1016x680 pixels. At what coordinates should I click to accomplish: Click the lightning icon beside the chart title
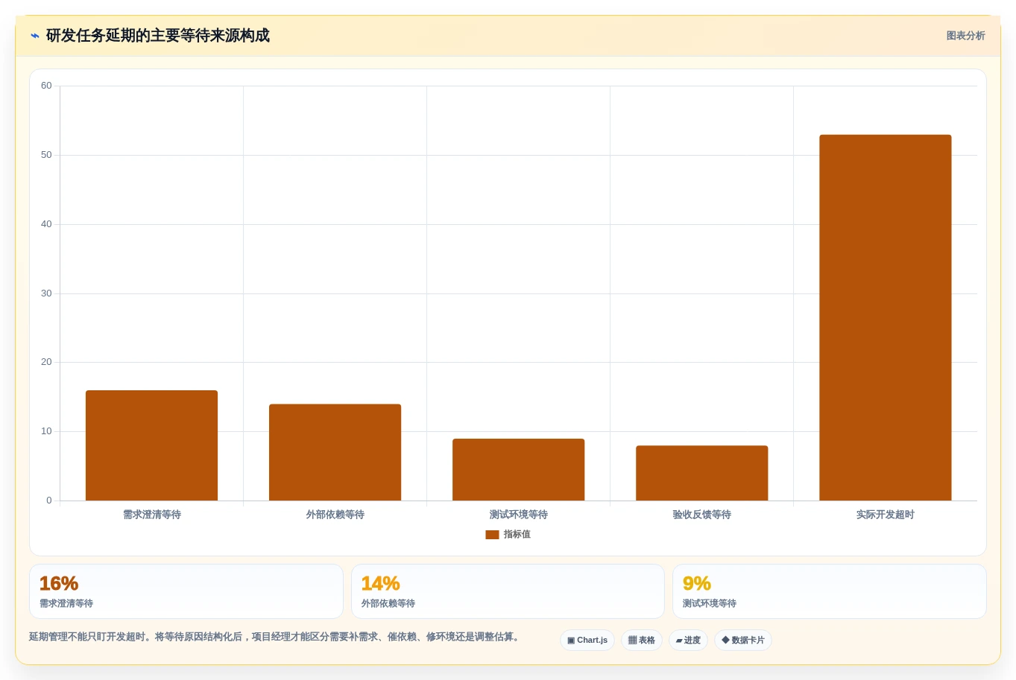click(x=35, y=36)
